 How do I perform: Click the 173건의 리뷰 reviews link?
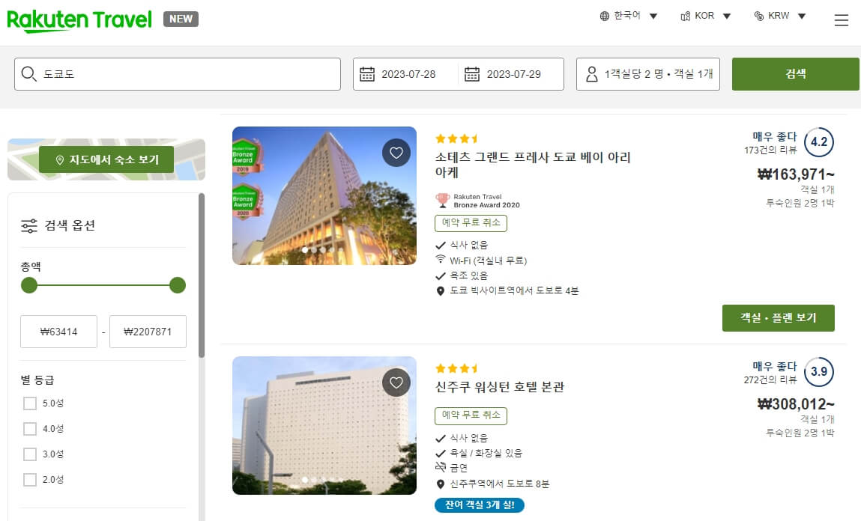coord(770,150)
